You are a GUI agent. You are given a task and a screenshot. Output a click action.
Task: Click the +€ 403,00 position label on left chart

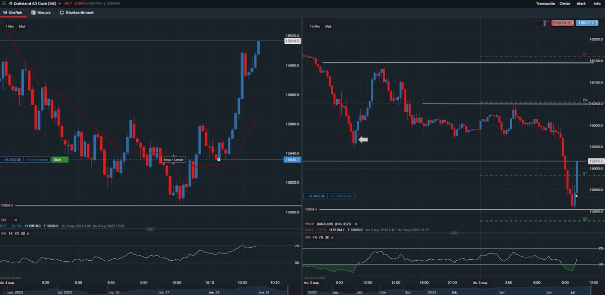coord(12,160)
